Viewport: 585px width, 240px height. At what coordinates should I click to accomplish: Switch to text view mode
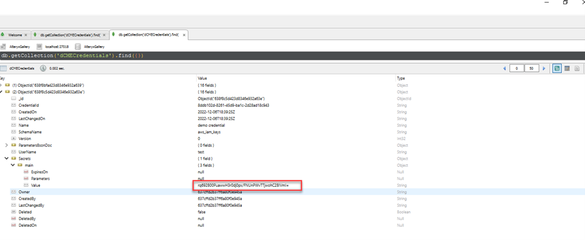tap(577, 68)
